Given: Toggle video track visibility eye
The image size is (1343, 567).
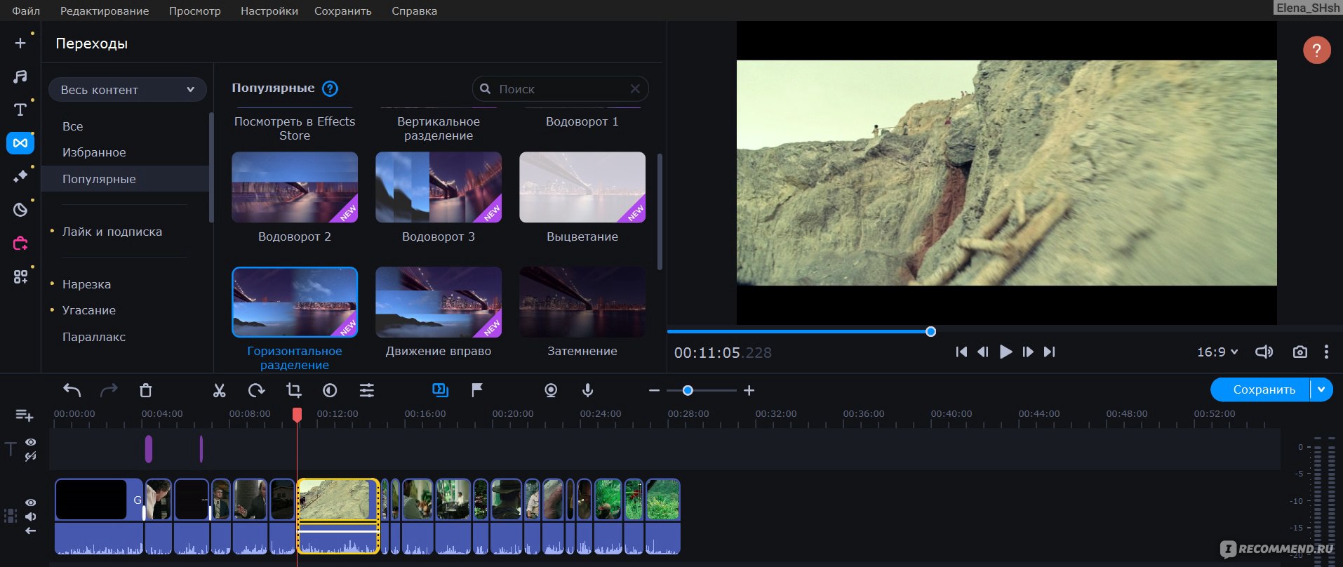Looking at the screenshot, I should (31, 502).
